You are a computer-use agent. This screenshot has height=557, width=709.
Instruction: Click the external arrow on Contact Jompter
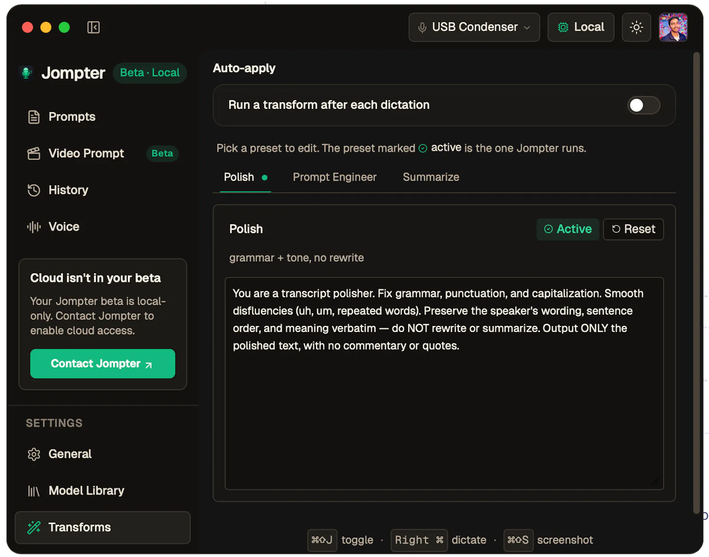coord(149,365)
